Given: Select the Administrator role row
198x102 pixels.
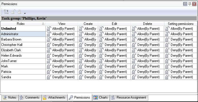Looking at the screenshot, I should pyautogui.click(x=23, y=34).
